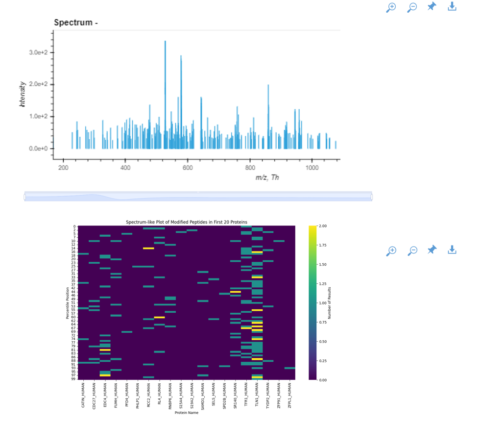Click the zoom-out magnifier above the spectrum
The width and height of the screenshot is (481, 425).
[411, 7]
